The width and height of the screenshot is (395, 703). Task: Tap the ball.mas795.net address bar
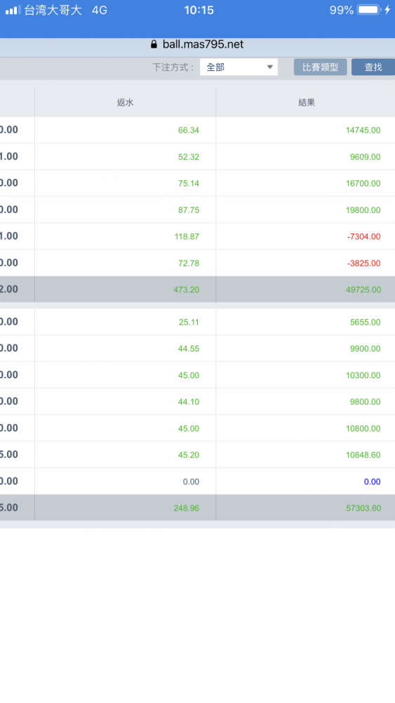197,44
